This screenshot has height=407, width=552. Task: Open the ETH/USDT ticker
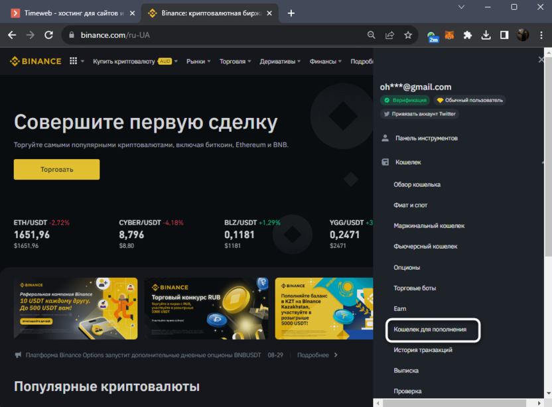tap(42, 234)
